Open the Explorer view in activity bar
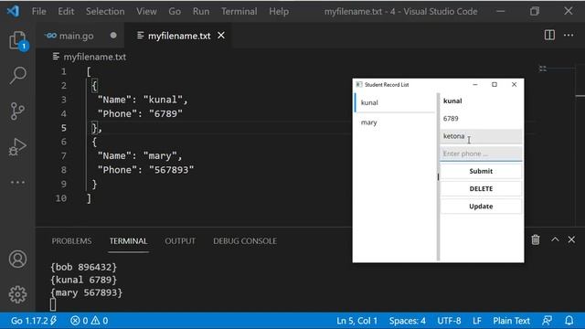The image size is (585, 329). 17,40
